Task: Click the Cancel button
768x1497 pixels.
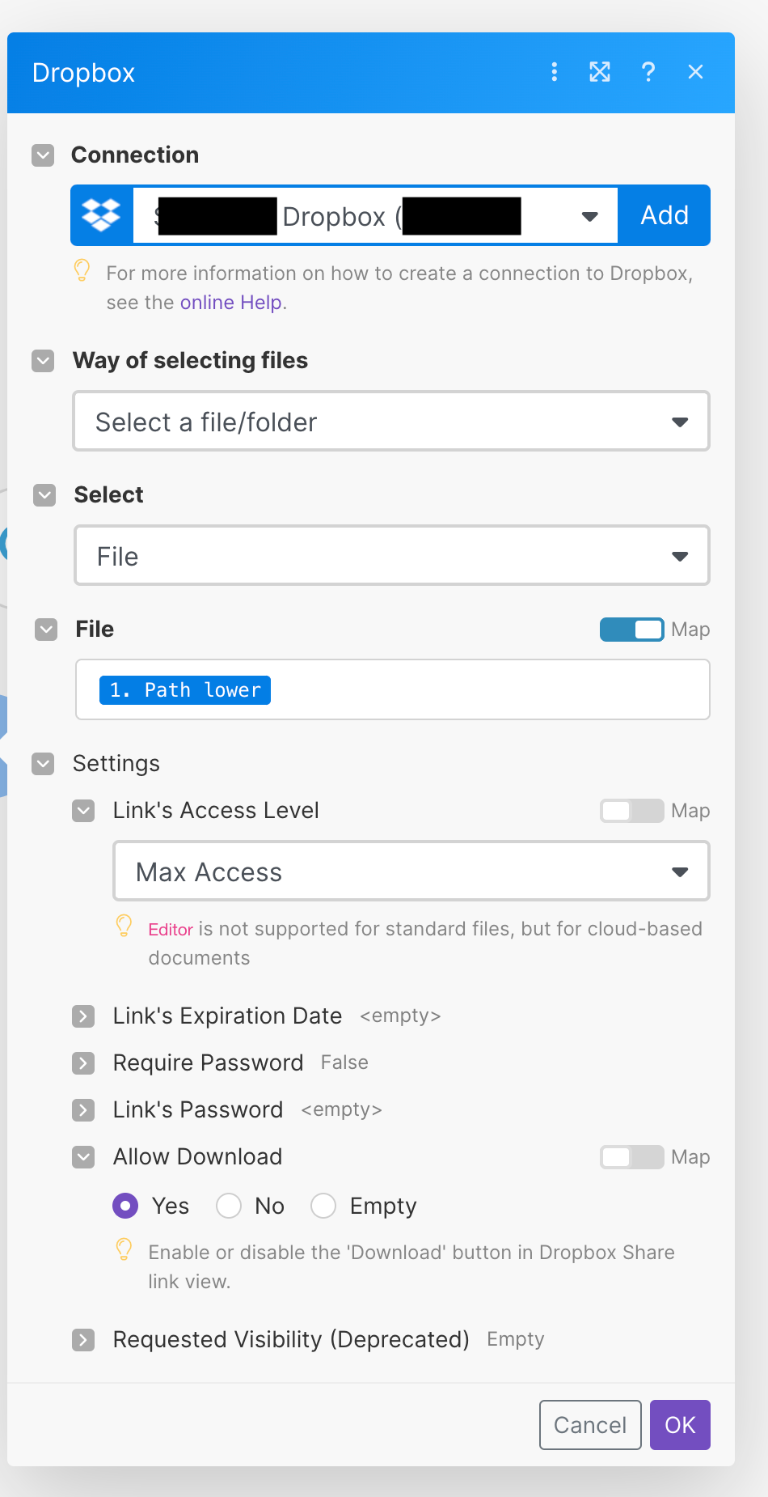Action: (x=590, y=1425)
